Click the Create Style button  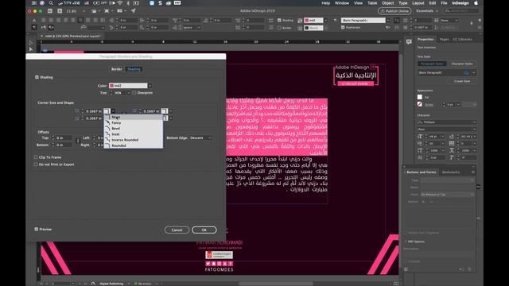click(462, 81)
